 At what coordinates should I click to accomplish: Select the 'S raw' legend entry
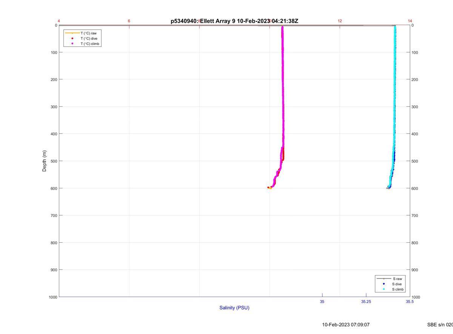coord(397,279)
